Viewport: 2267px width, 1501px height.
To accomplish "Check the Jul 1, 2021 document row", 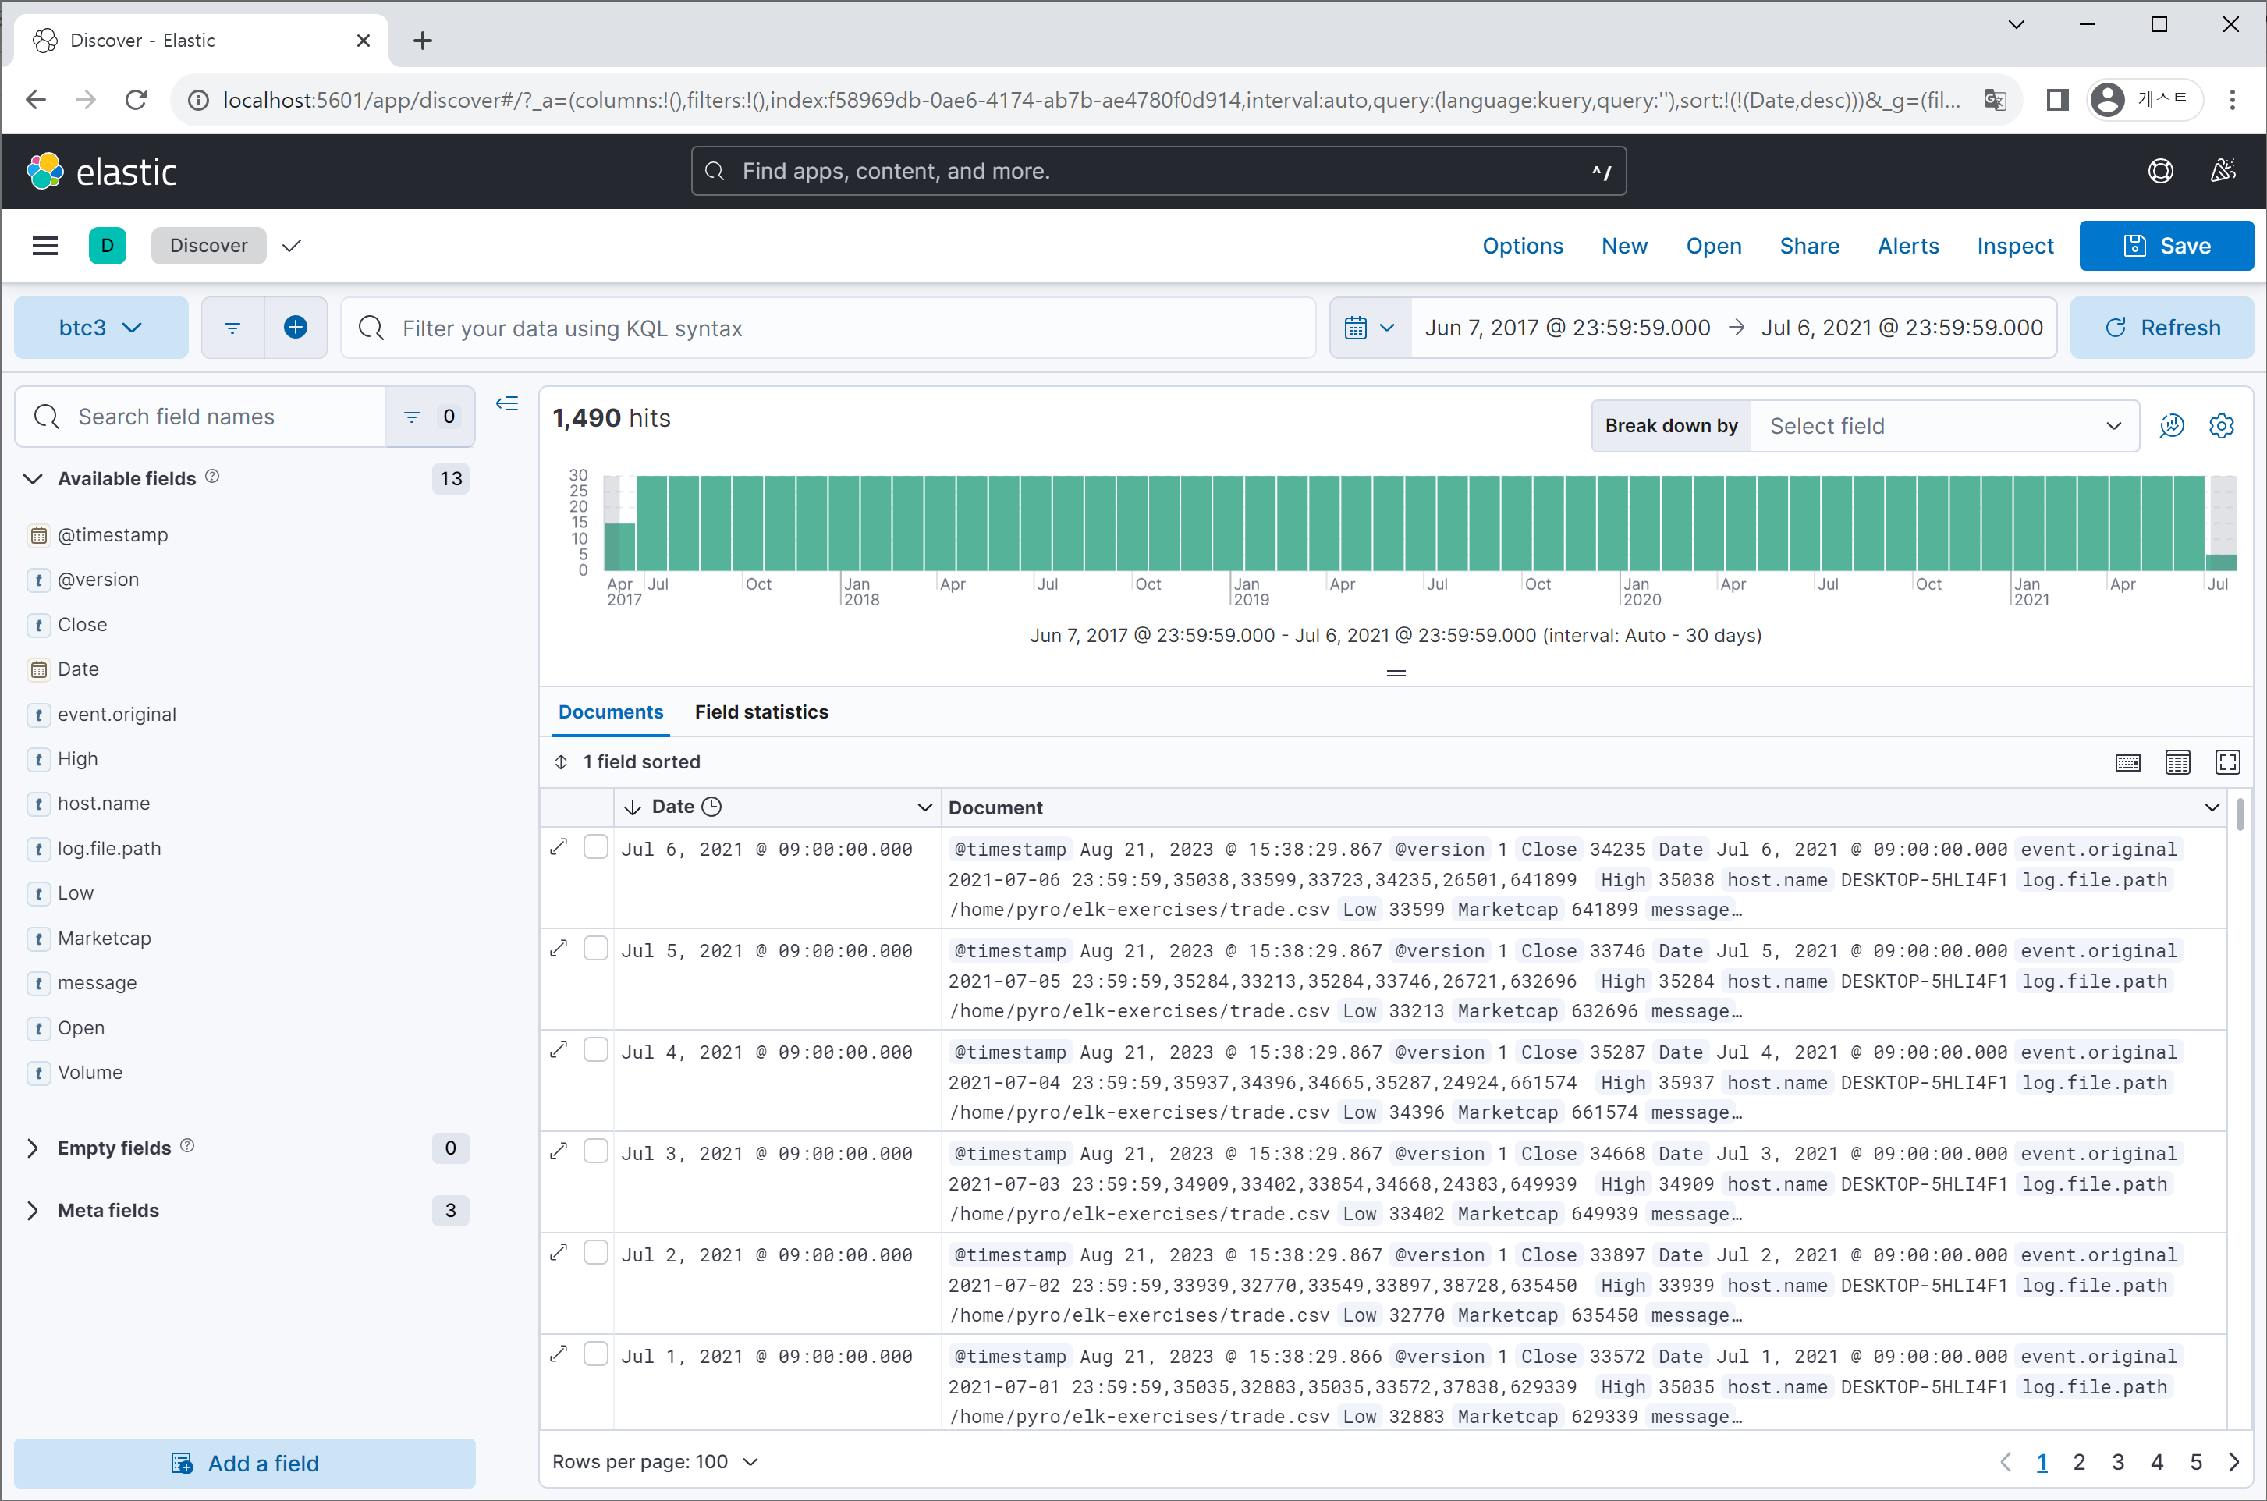I will [x=595, y=1354].
